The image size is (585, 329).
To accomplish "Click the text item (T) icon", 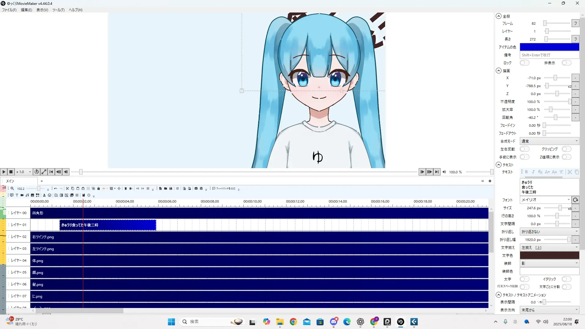I will click(17, 195).
